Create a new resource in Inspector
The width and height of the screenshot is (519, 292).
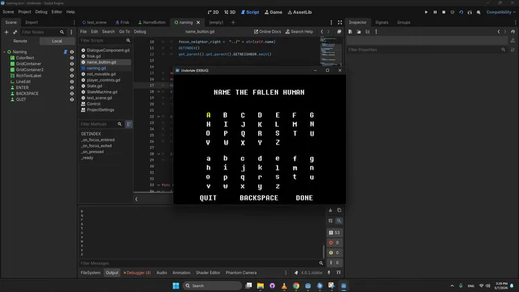[350, 32]
